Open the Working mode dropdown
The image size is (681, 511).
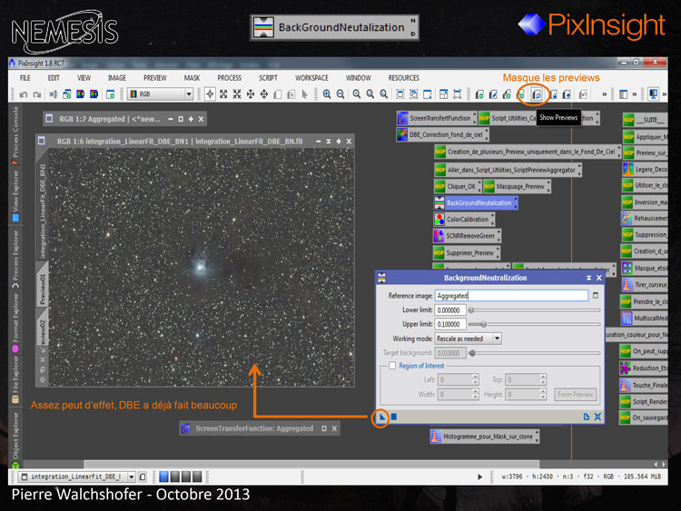pyautogui.click(x=497, y=339)
